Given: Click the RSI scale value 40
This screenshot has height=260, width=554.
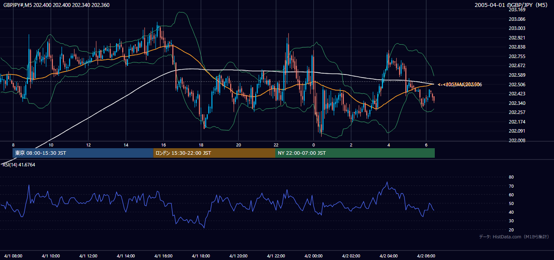Looking at the screenshot, I should [x=511, y=212].
